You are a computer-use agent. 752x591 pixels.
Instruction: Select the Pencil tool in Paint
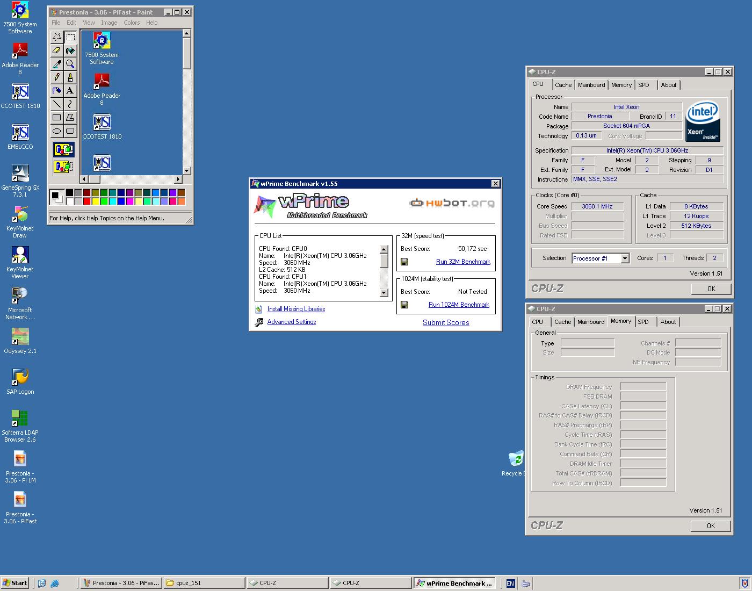coord(56,77)
